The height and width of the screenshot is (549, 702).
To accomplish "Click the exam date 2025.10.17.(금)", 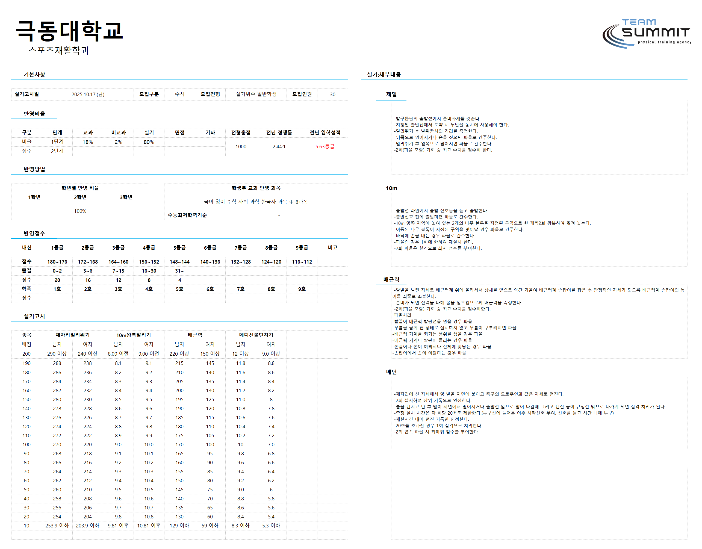I will click(x=88, y=94).
